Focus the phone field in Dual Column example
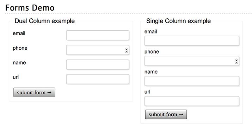252x129 pixels. point(98,50)
